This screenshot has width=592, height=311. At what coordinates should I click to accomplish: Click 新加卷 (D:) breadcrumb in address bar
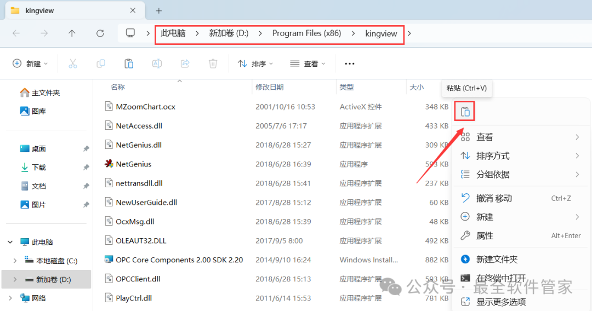click(229, 33)
